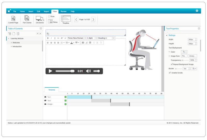This screenshot has height=140, width=207.
Task: Expand the Introduction tree item
Action: coord(11,46)
